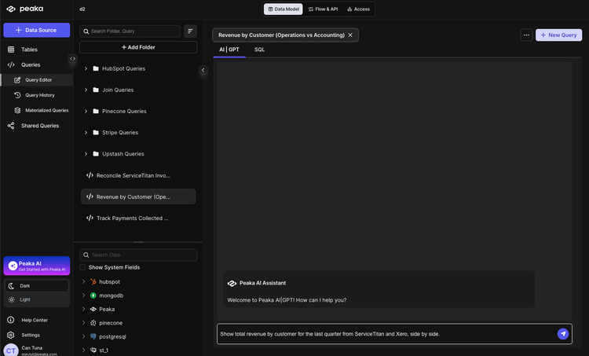589x356 pixels.
Task: Click the Materialized Queries stack icon
Action: [x=17, y=110]
